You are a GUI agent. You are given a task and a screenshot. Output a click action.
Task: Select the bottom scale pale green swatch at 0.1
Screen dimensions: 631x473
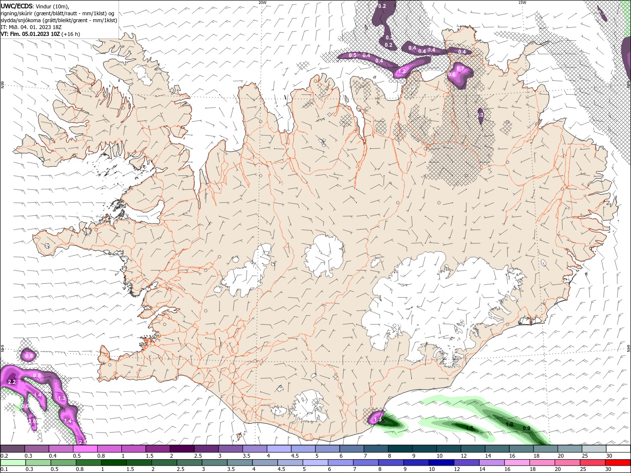[x=12, y=463]
